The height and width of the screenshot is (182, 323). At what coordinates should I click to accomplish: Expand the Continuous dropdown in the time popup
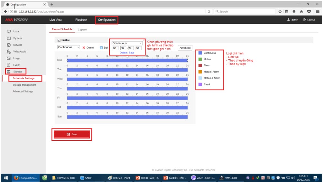(x=127, y=43)
